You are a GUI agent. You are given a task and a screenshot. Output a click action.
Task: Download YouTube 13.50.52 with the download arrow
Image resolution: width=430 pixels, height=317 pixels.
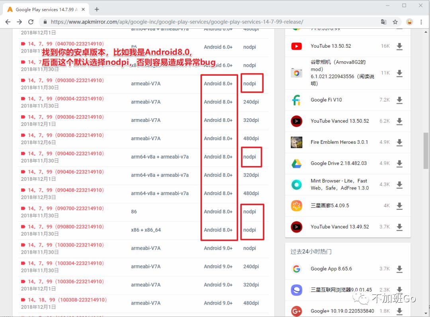pyautogui.click(x=400, y=46)
